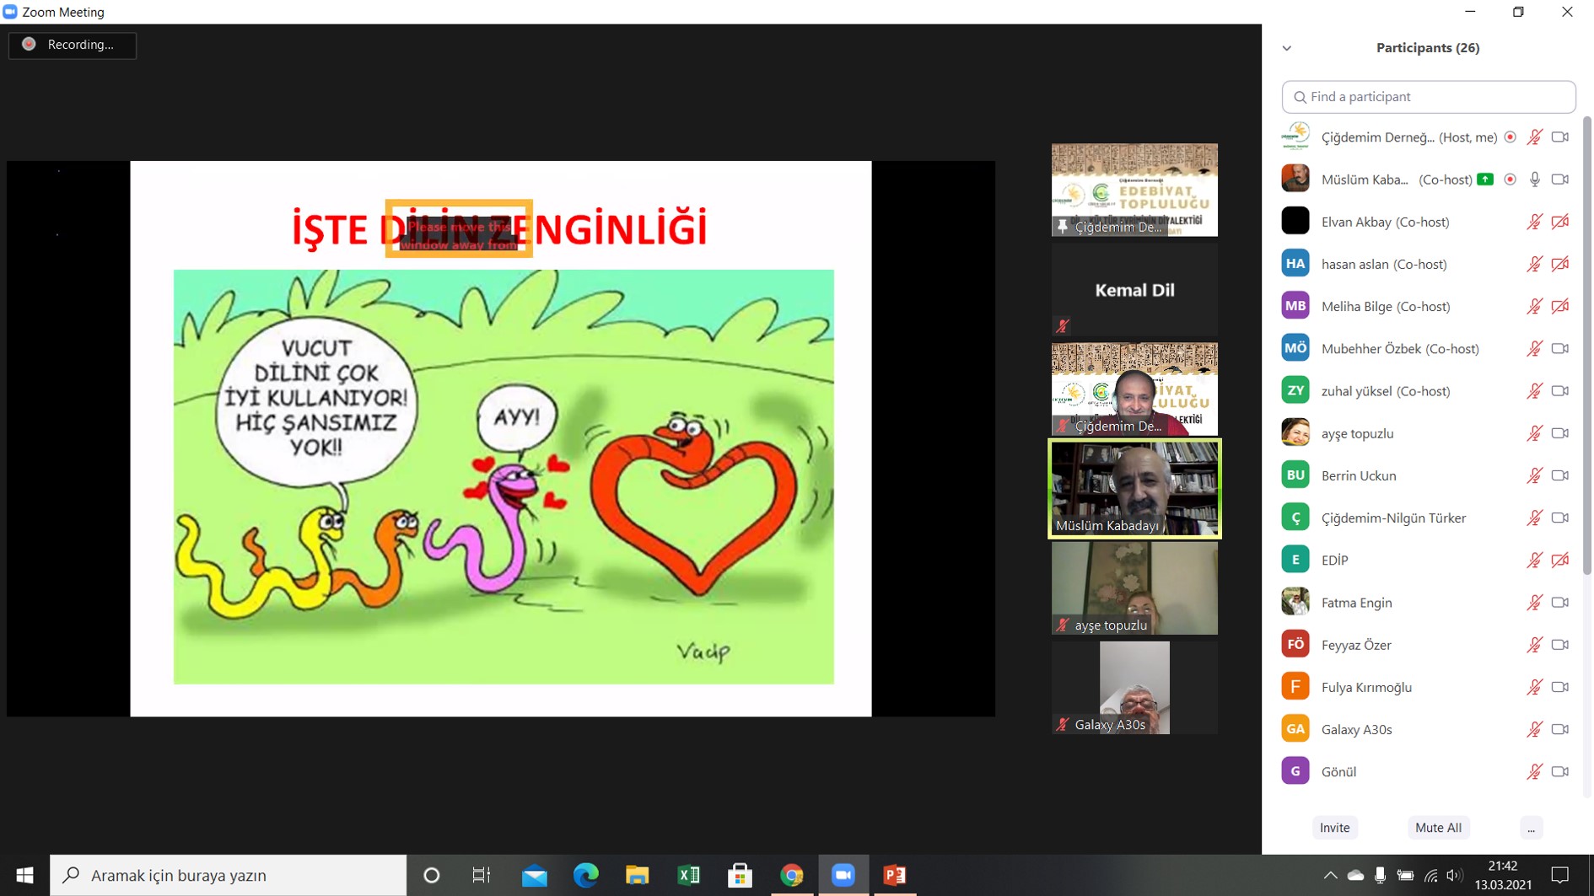Toggle Elvan Akbay's muted microphone icon
1594x896 pixels.
[x=1535, y=222]
